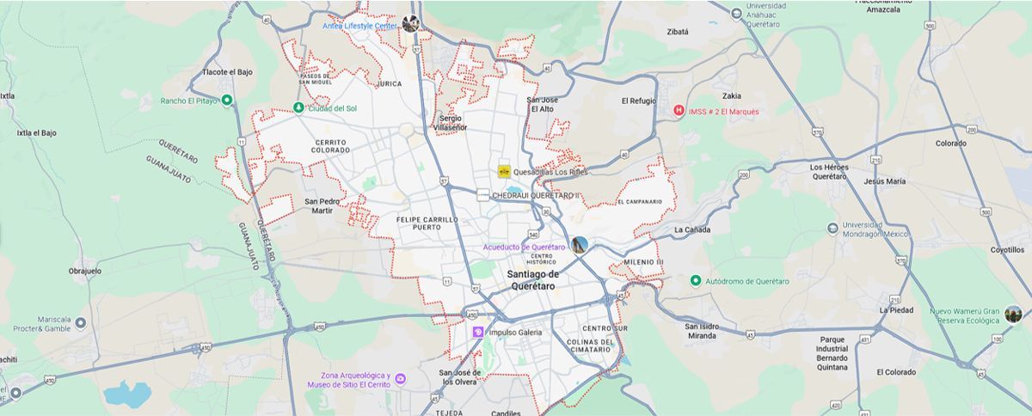
Task: Click the Los Héroes Querétaro label
Action: click(x=828, y=171)
